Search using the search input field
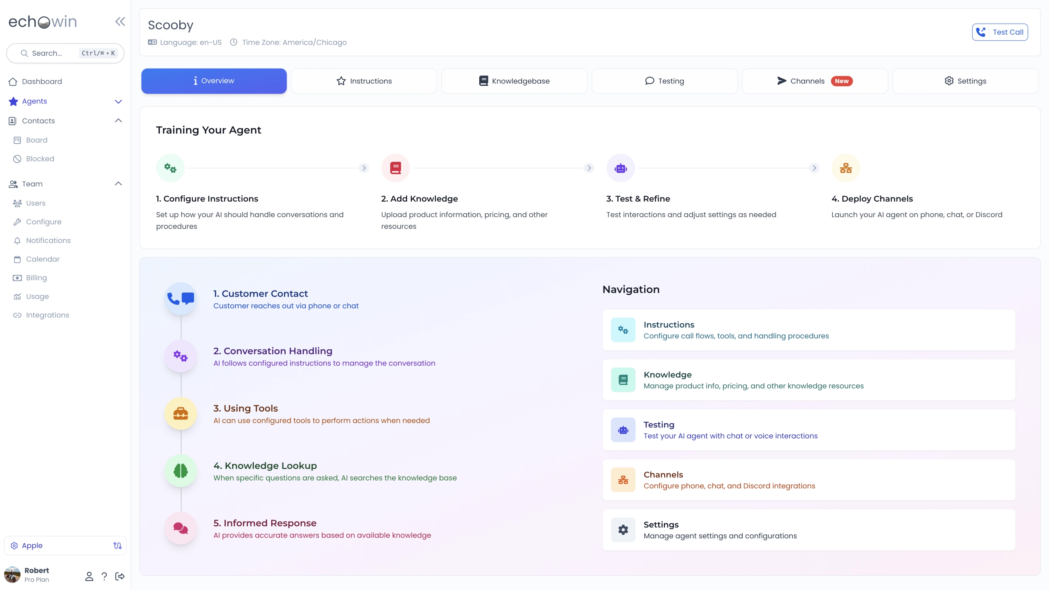The image size is (1049, 590). 65,53
